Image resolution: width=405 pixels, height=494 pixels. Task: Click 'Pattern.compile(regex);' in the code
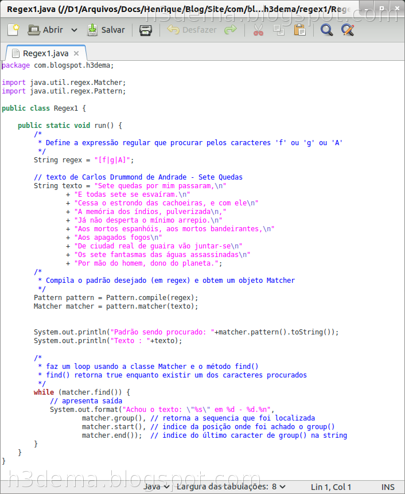(x=152, y=298)
